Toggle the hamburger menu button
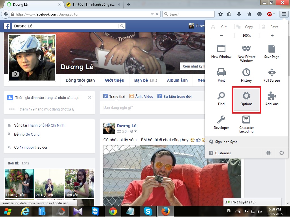Image resolution: width=290 pixels, height=217 pixels. tap(284, 14)
